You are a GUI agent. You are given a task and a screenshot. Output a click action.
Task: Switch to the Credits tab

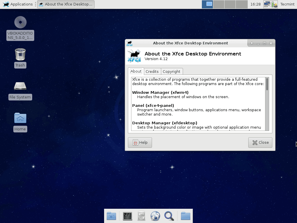point(152,71)
